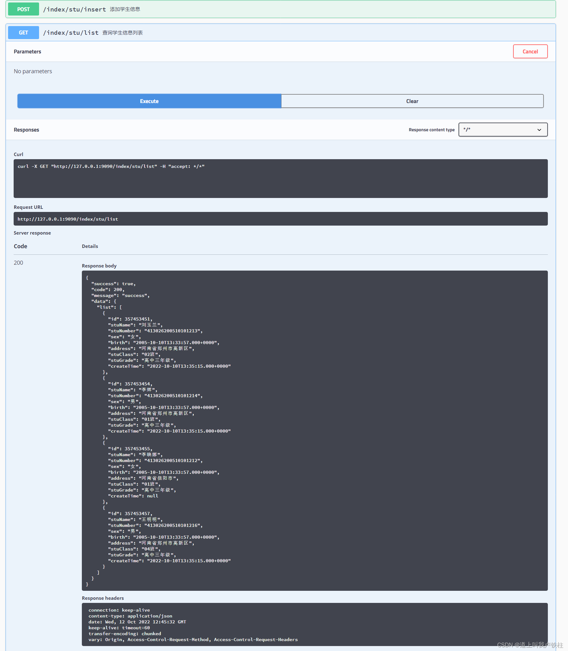Click the Clear button
The image size is (568, 651).
point(412,101)
